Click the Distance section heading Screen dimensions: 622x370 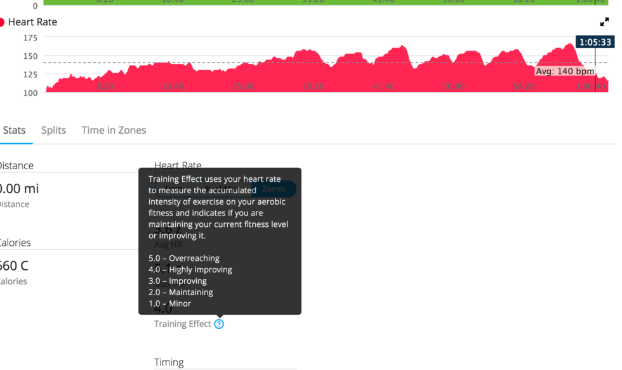[16, 165]
